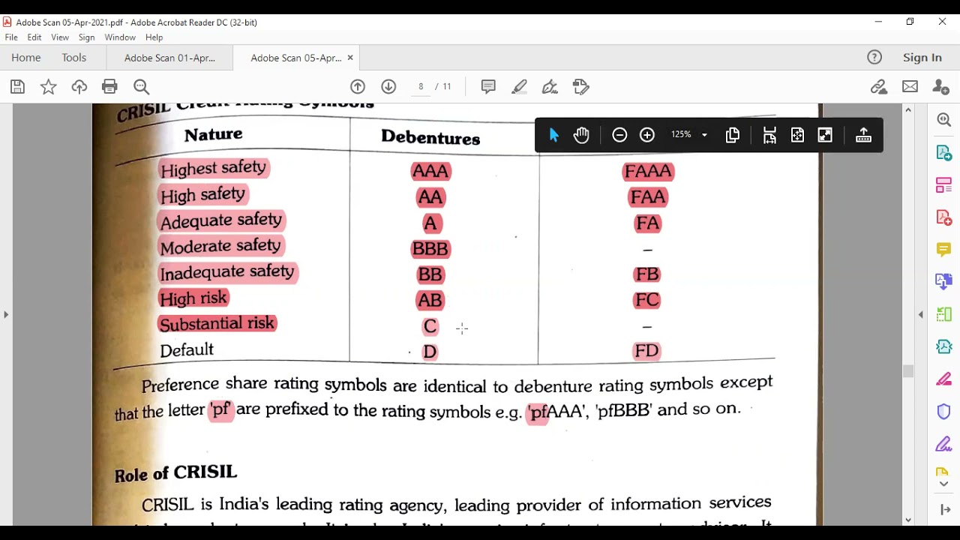Image resolution: width=960 pixels, height=540 pixels.
Task: Open the Help menu
Action: coord(154,37)
